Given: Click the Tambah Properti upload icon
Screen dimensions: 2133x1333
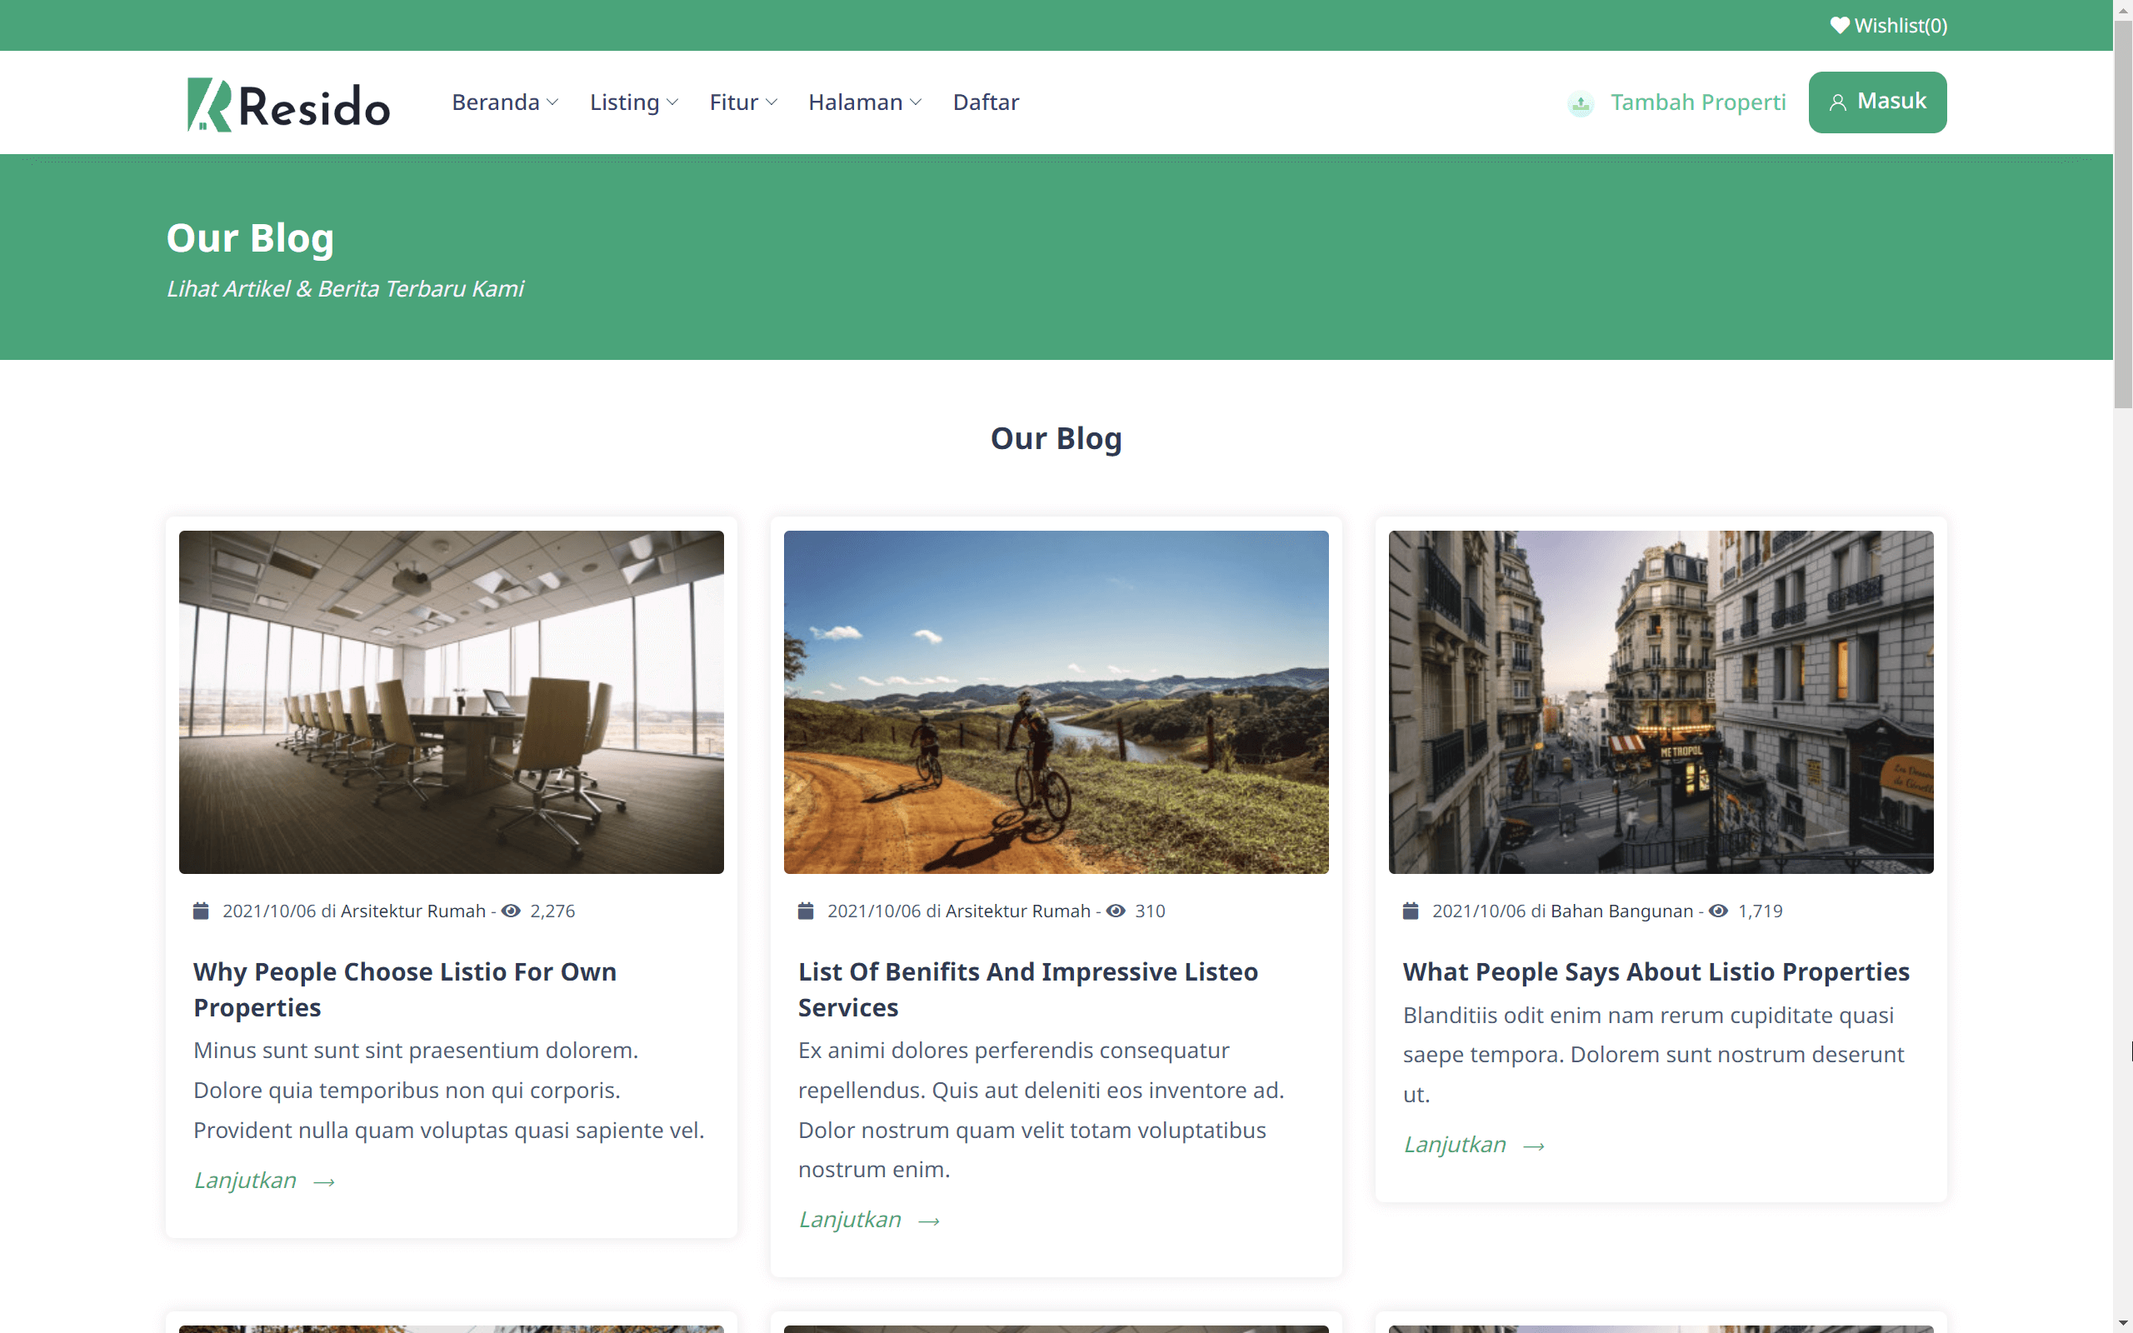Looking at the screenshot, I should [1581, 104].
